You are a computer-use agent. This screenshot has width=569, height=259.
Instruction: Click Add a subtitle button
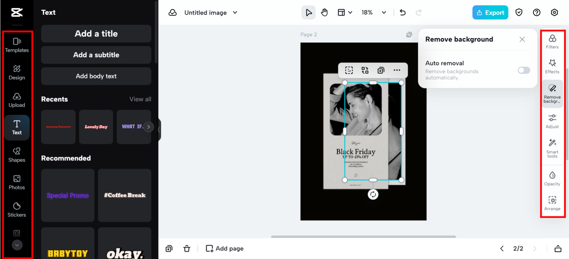point(96,55)
